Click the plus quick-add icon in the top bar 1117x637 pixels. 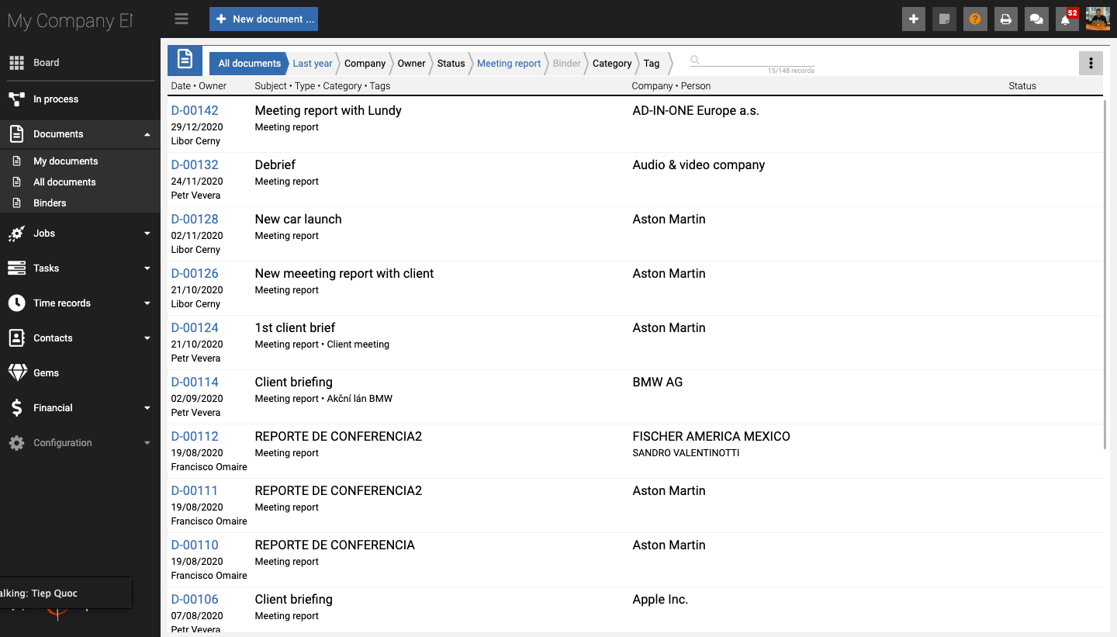click(914, 19)
